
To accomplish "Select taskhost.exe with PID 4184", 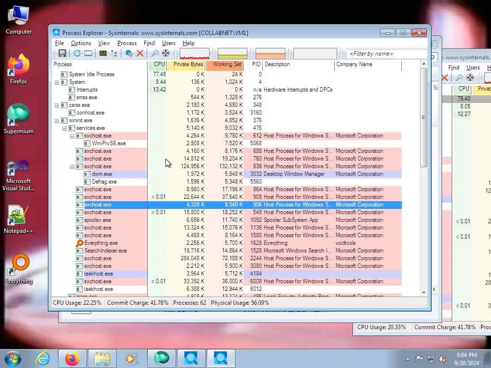I will (x=227, y=274).
